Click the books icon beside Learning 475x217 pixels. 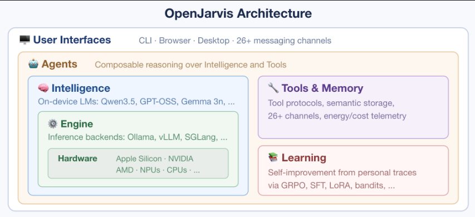(273, 157)
